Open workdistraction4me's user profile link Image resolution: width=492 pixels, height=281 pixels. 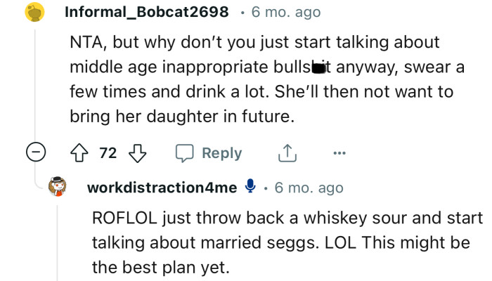tap(162, 188)
